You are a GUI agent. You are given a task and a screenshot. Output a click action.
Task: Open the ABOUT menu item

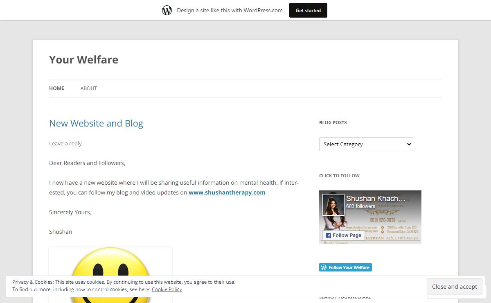pos(88,88)
